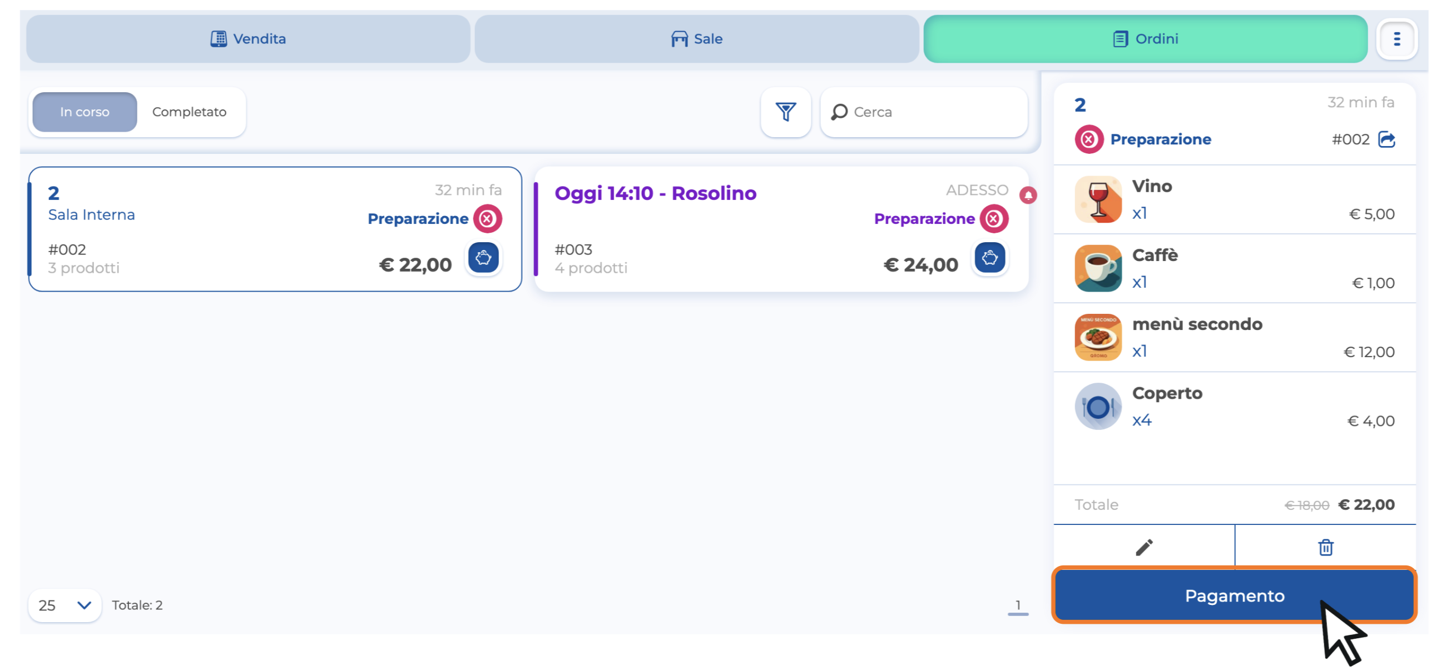Open the Vendita tab
The image size is (1446, 671).
click(248, 39)
